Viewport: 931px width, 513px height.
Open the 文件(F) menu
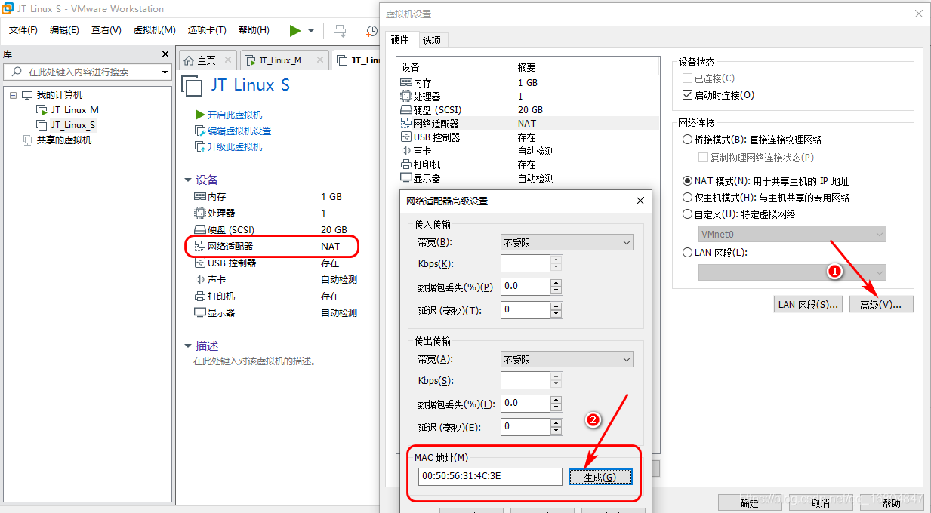[23, 30]
